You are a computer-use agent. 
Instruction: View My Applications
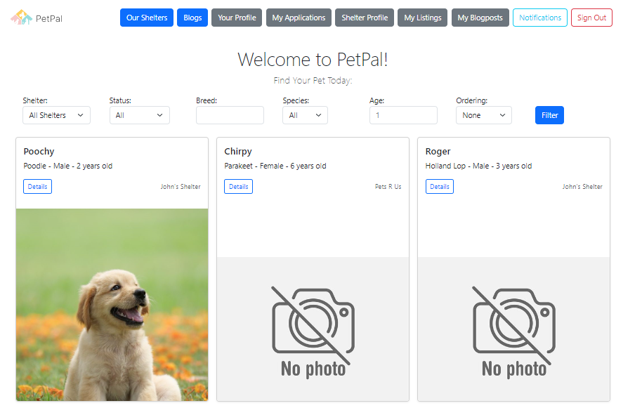coord(299,18)
